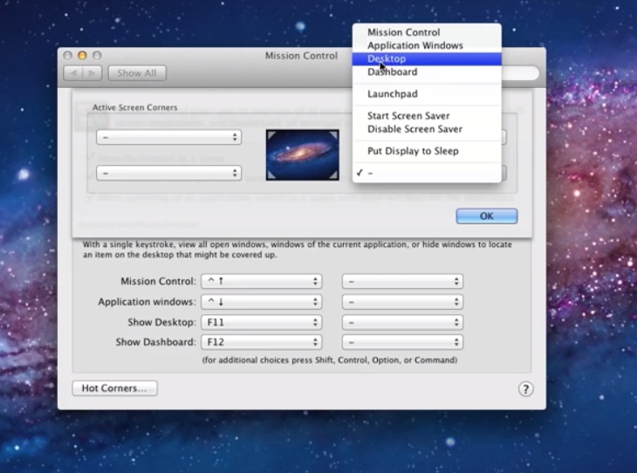Screen dimensions: 637x473
Task: Pick the highlighted Desktop menu entry
Action: point(427,59)
